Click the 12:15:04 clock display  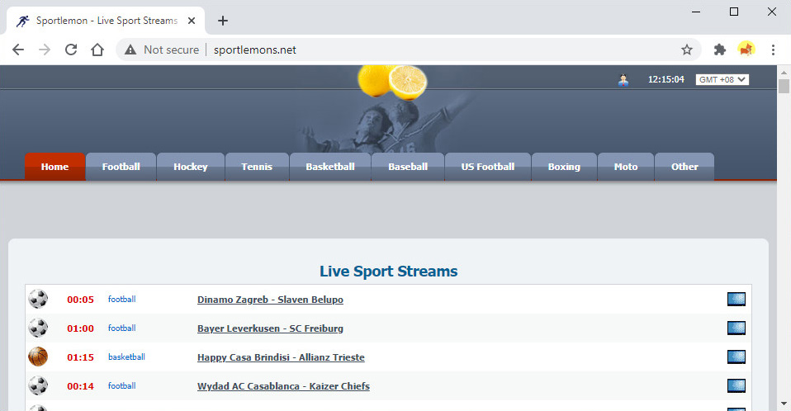[x=665, y=80]
